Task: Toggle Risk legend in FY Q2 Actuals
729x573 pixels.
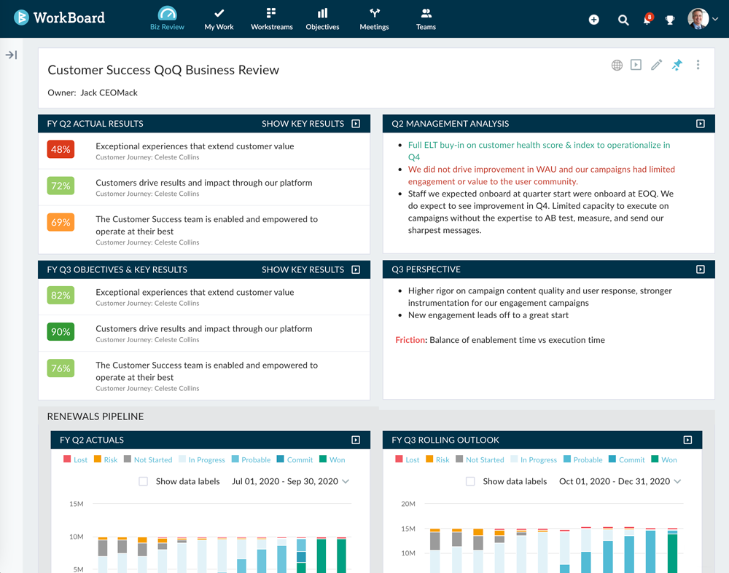Action: (x=106, y=459)
